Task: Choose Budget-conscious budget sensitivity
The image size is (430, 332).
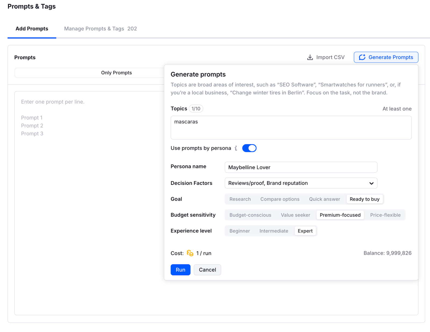Action: point(250,215)
